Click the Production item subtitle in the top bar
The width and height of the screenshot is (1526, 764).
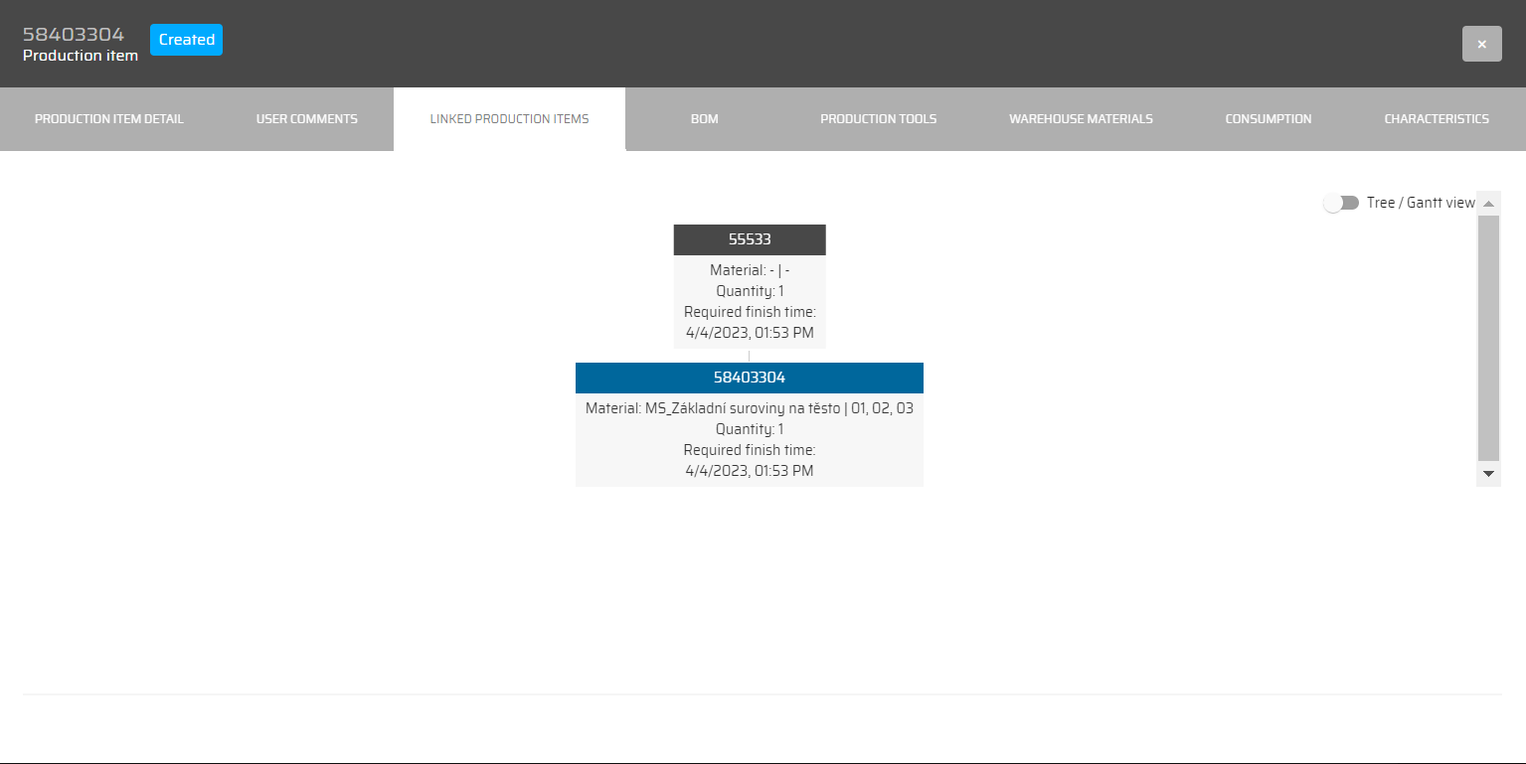click(x=81, y=56)
